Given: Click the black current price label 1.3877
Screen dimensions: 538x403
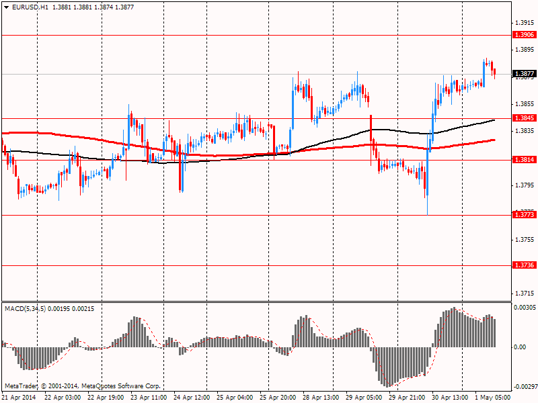Looking at the screenshot, I should pyautogui.click(x=524, y=74).
